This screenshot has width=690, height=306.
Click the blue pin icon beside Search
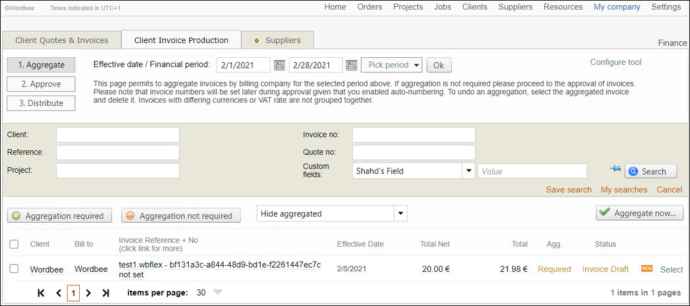(614, 170)
